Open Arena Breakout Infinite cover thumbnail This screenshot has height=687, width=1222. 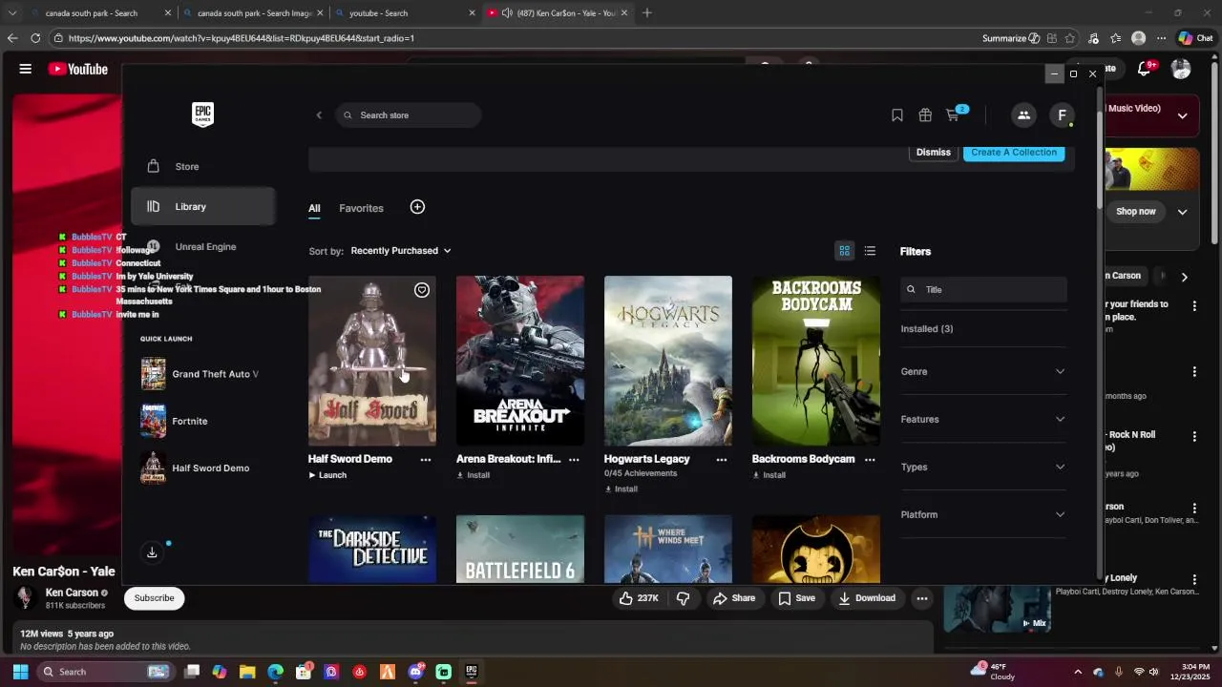520,361
